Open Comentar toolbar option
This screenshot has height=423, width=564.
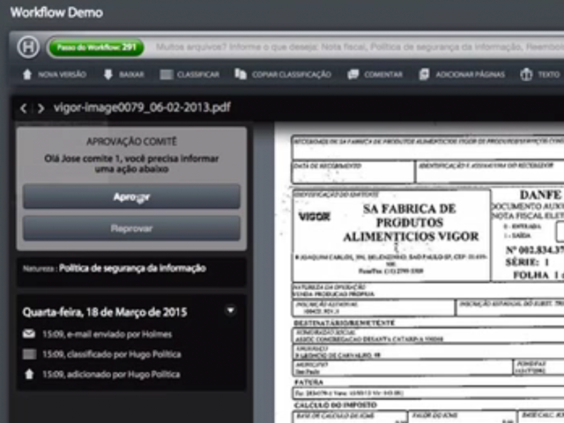(383, 74)
